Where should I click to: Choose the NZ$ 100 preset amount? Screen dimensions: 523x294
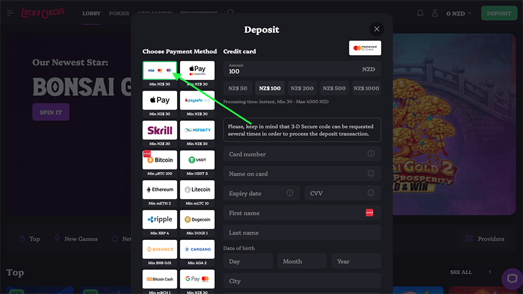pos(270,88)
